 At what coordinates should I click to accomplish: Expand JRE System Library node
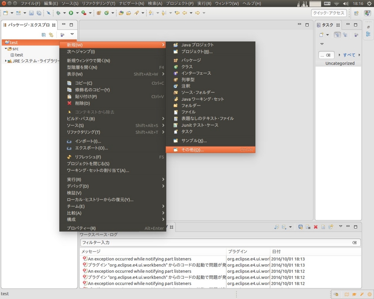pos(6,61)
